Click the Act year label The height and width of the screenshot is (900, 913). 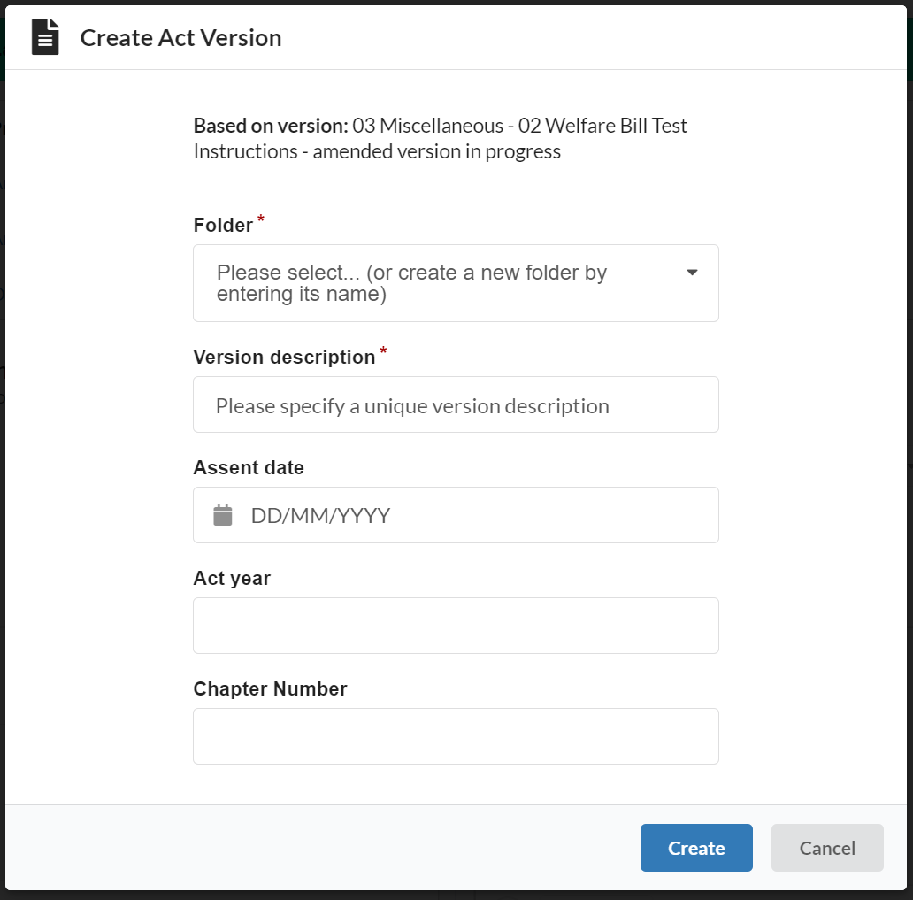(232, 578)
